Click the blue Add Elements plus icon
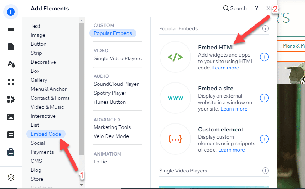Screen dimensions: 305x189 [11, 12]
